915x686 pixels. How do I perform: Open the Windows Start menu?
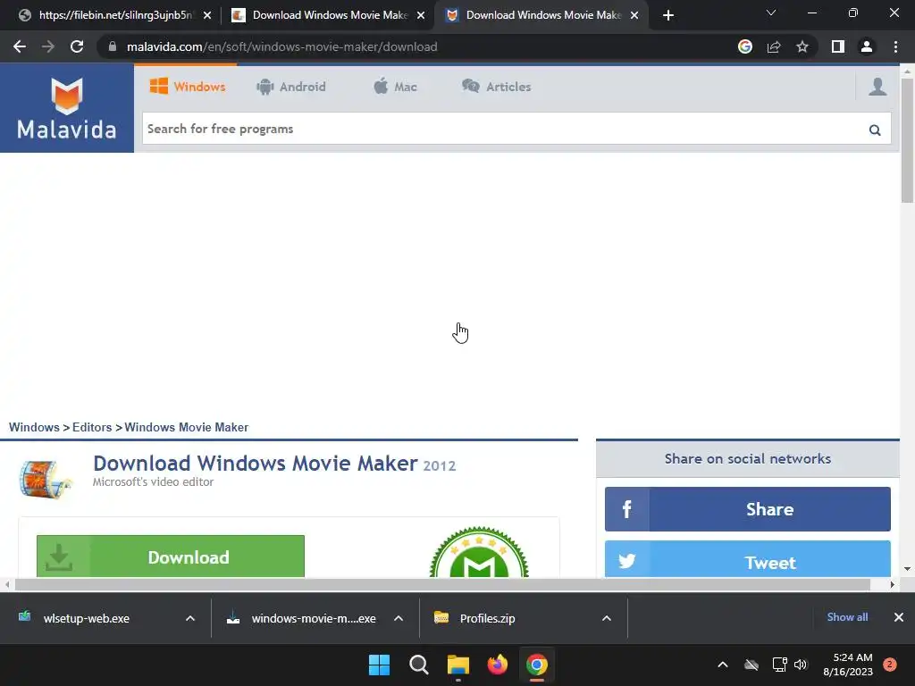379,665
